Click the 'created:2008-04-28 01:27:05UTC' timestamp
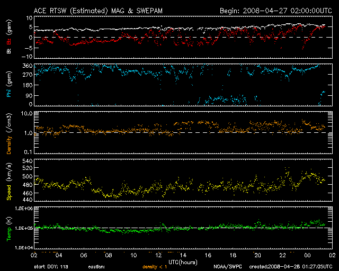The height and width of the screenshot is (271, 339). tap(291, 267)
